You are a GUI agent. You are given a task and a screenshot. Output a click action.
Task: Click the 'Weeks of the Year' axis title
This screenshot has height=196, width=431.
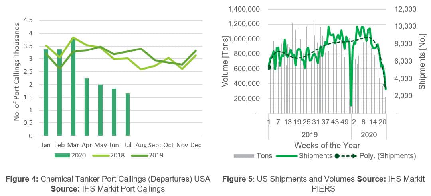(x=327, y=145)
